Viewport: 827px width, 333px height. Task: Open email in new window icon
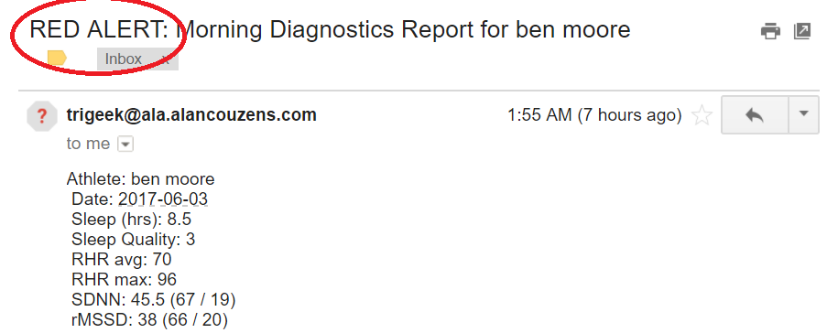801,32
